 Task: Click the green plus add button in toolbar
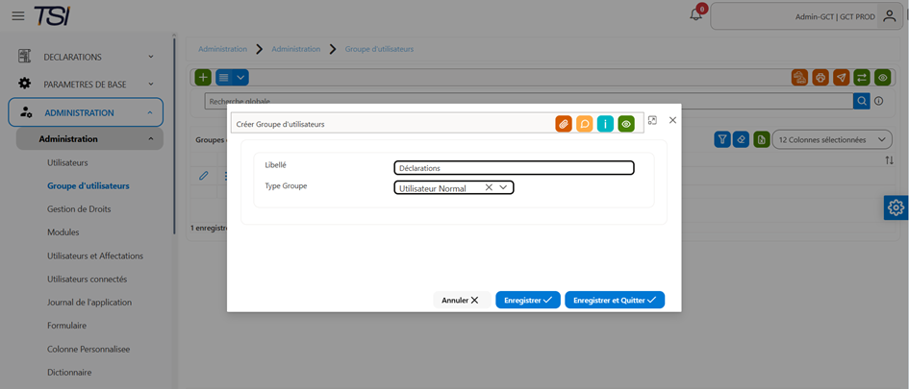point(203,77)
